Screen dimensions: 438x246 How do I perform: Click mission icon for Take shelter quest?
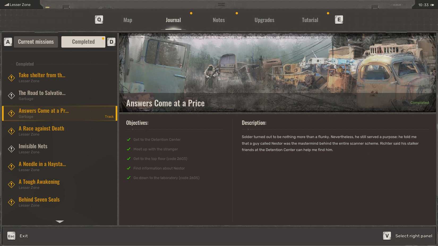click(11, 78)
